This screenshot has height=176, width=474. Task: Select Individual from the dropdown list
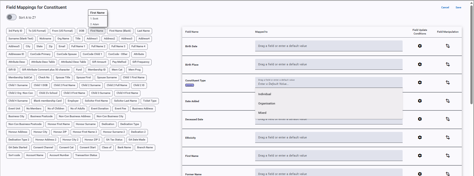point(265,94)
